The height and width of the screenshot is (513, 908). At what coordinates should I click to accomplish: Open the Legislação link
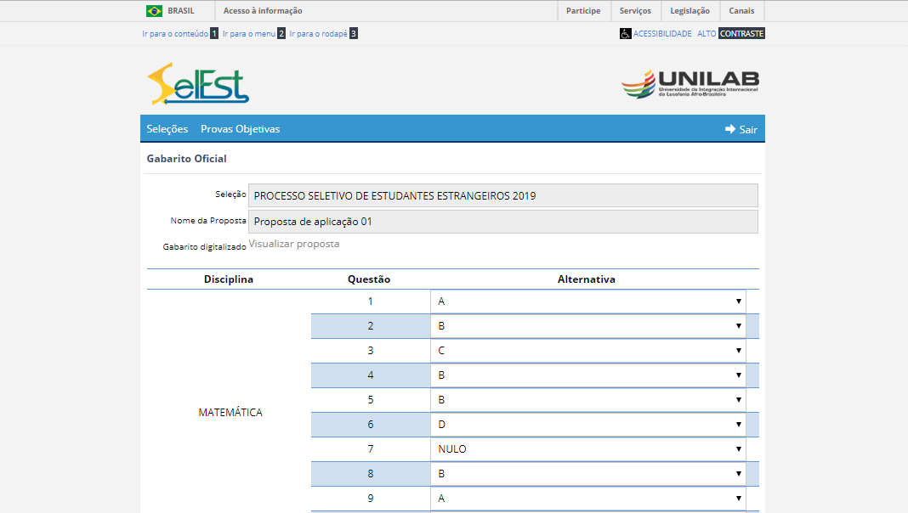point(690,11)
